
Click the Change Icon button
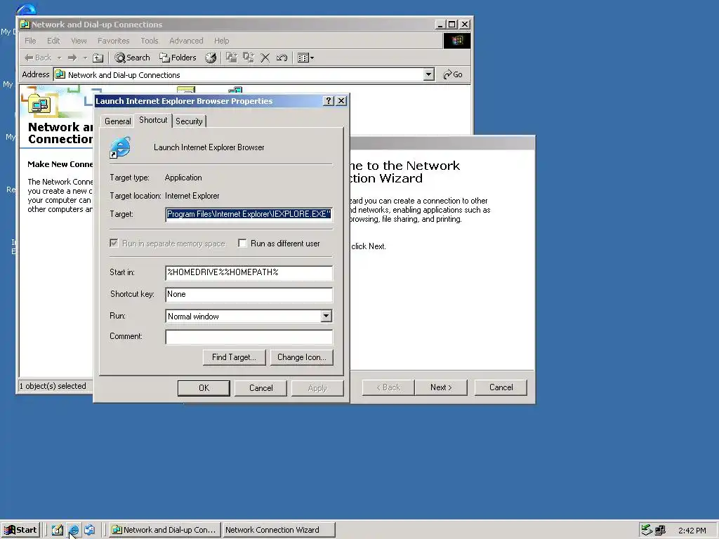click(302, 357)
